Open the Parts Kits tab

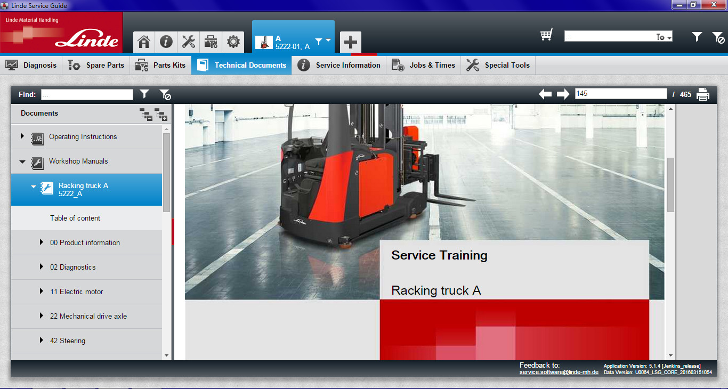[x=160, y=65]
